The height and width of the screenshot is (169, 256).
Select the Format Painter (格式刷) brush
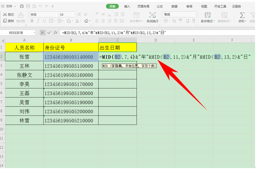pos(21,18)
